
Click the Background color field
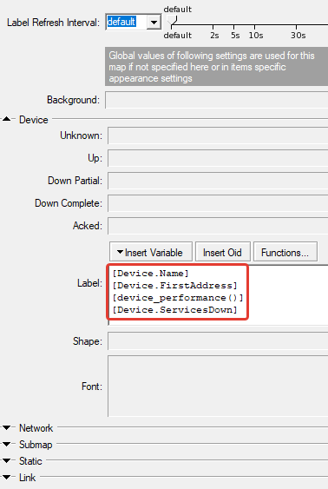click(x=216, y=100)
